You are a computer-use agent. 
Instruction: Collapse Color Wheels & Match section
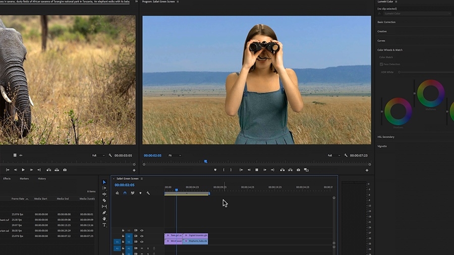[390, 50]
